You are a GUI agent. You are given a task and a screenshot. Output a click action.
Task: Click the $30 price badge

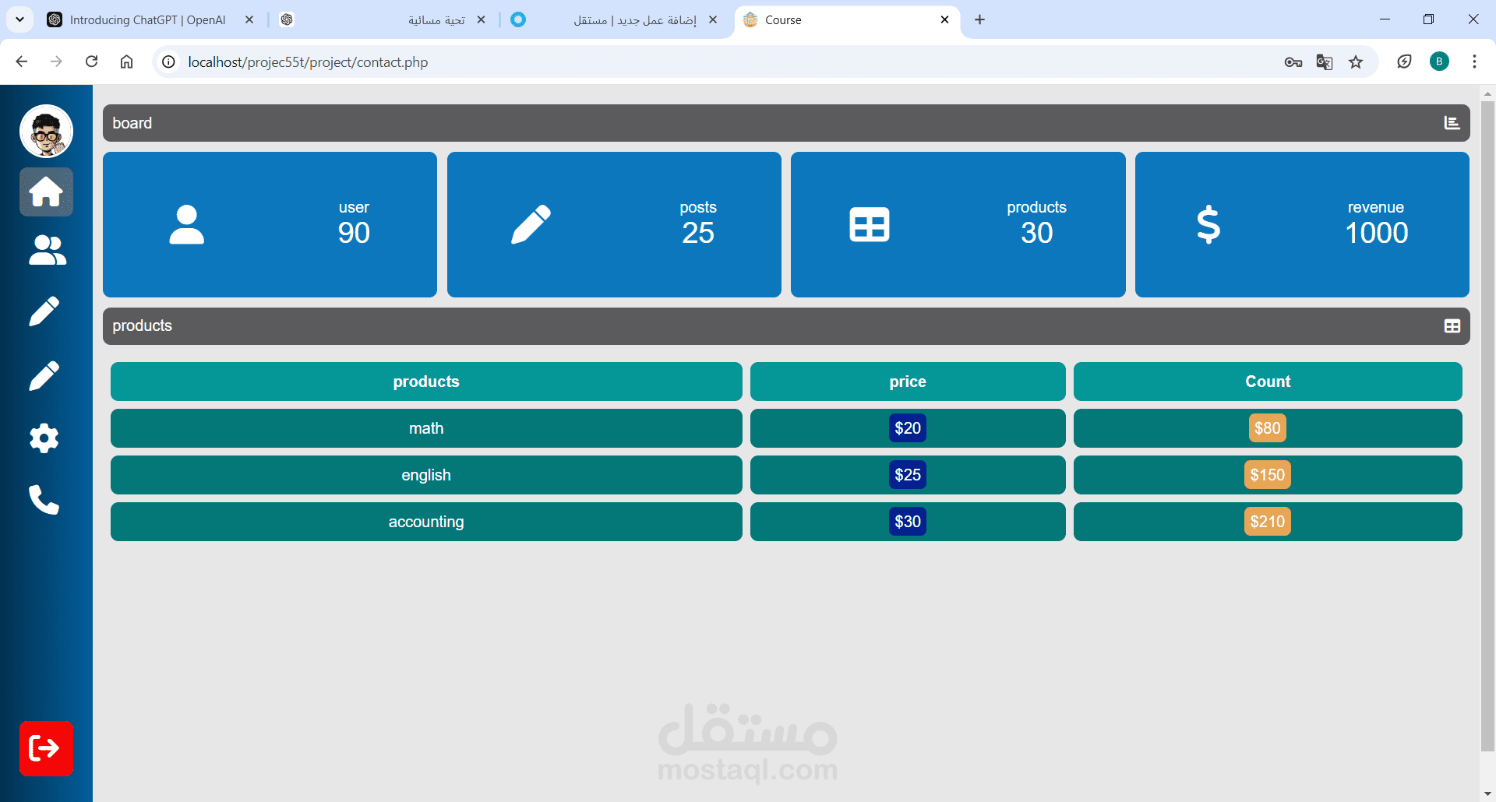908,522
